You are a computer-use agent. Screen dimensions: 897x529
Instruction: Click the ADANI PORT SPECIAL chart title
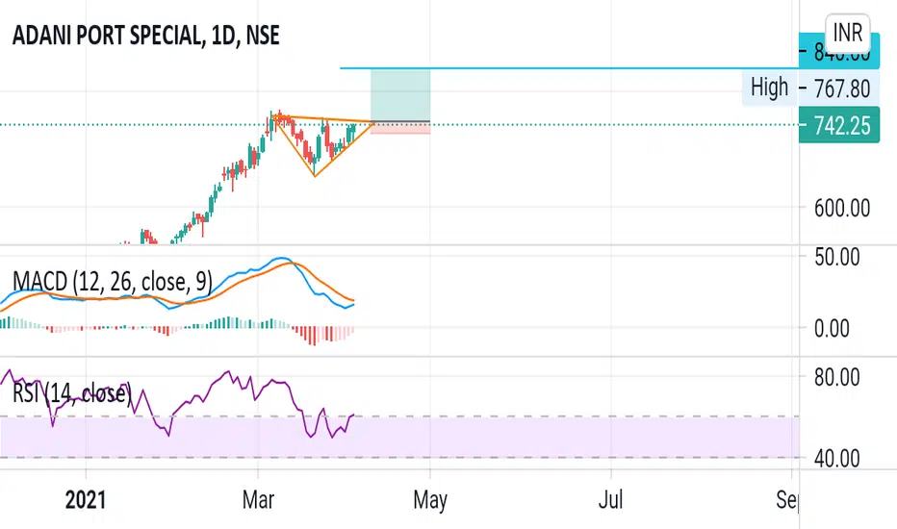(146, 36)
